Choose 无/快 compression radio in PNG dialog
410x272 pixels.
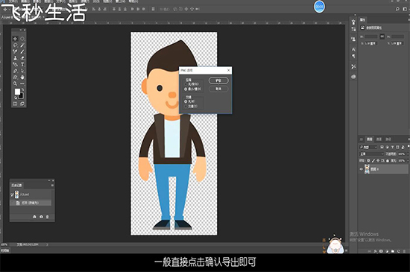pyautogui.click(x=186, y=84)
